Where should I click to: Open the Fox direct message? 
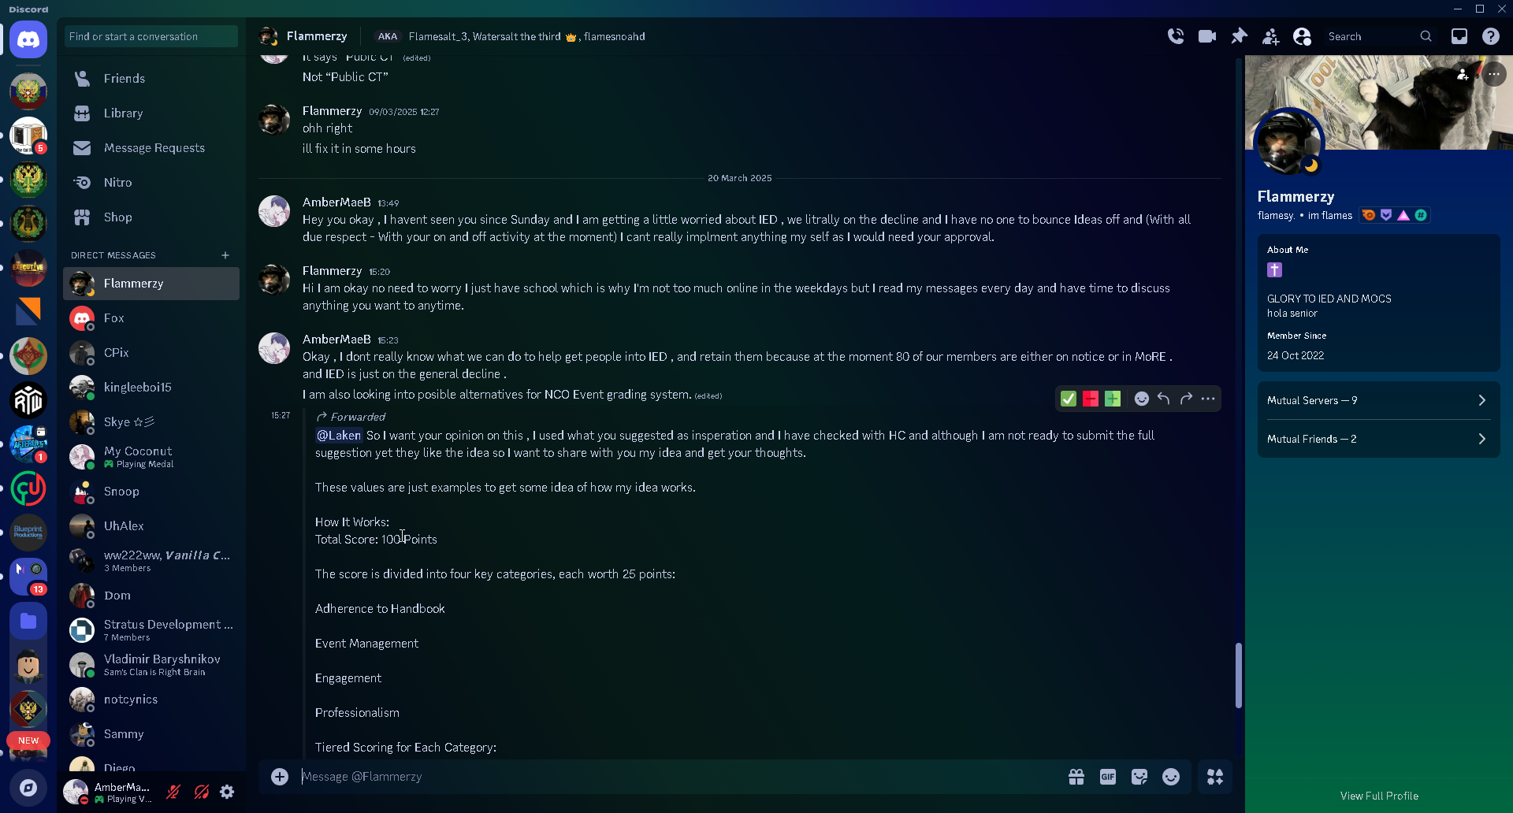(114, 318)
